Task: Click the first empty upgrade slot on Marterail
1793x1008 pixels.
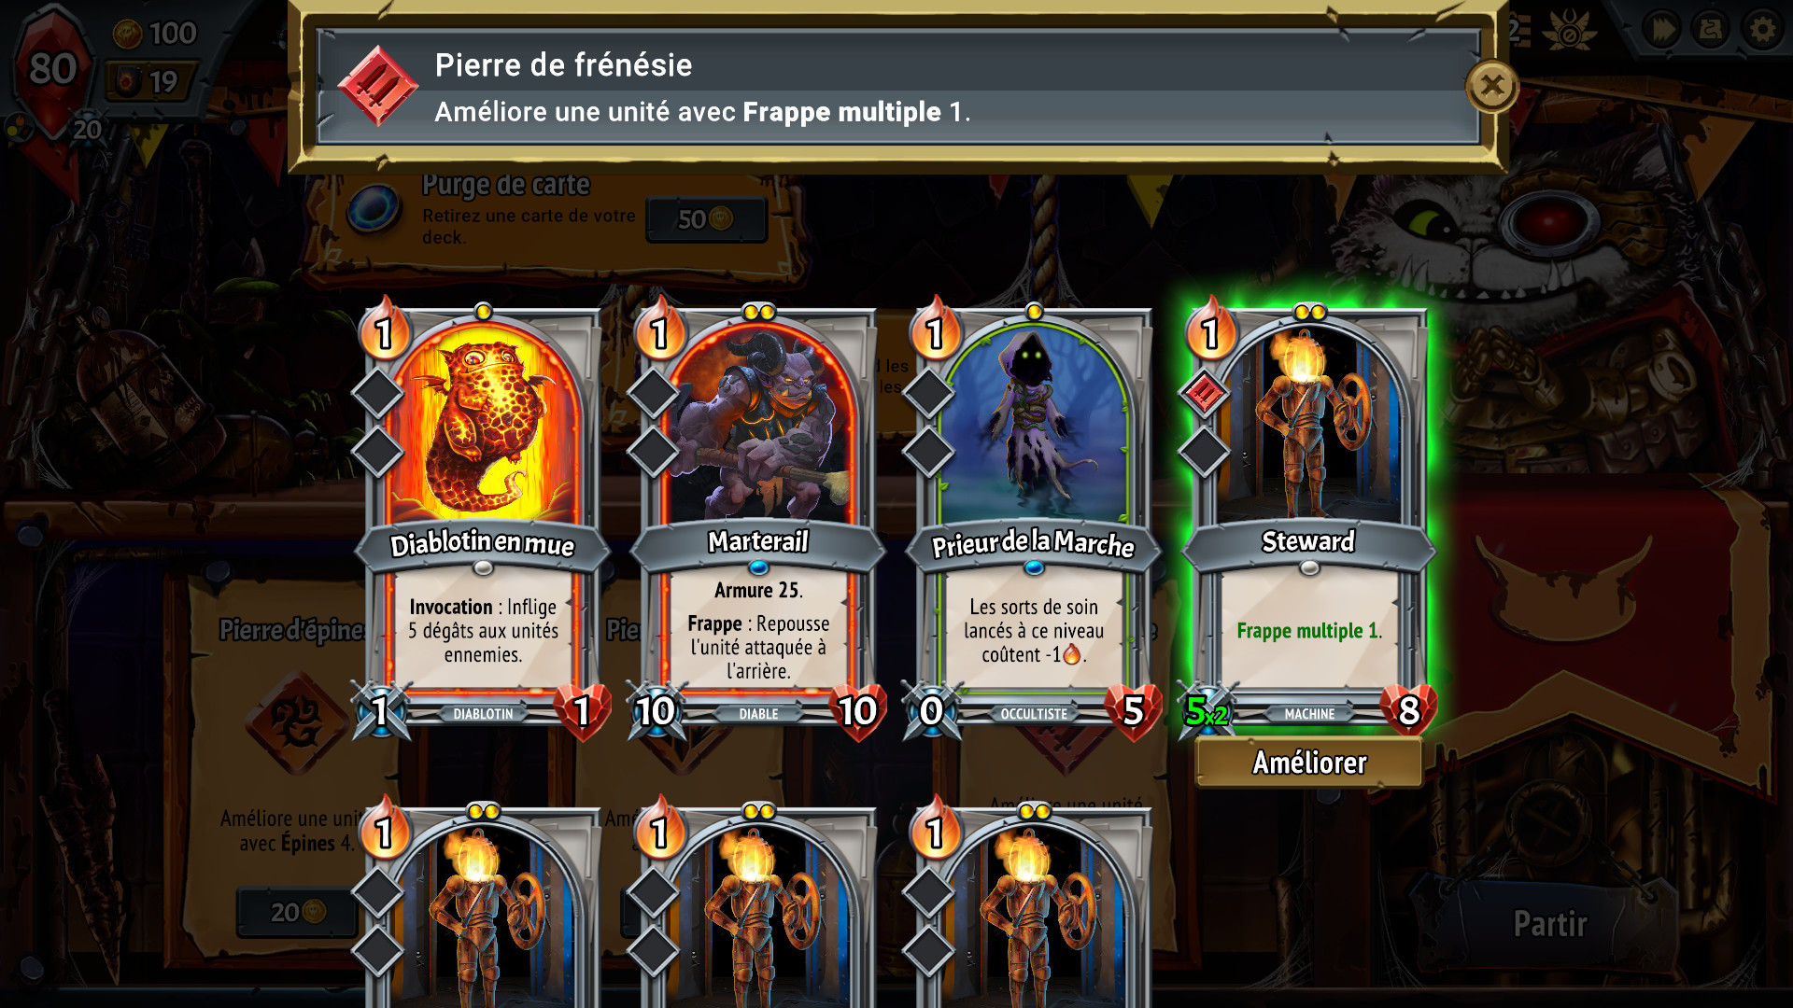Action: click(x=654, y=393)
